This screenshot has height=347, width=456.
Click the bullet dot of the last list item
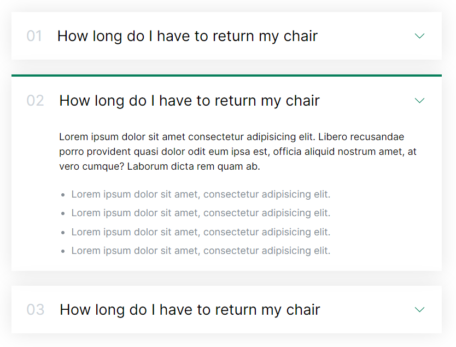[63, 251]
